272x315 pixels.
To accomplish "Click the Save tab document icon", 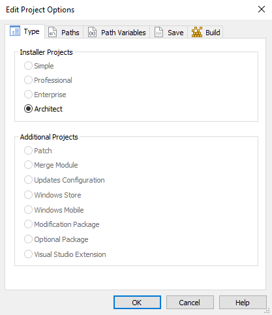I will click(159, 32).
